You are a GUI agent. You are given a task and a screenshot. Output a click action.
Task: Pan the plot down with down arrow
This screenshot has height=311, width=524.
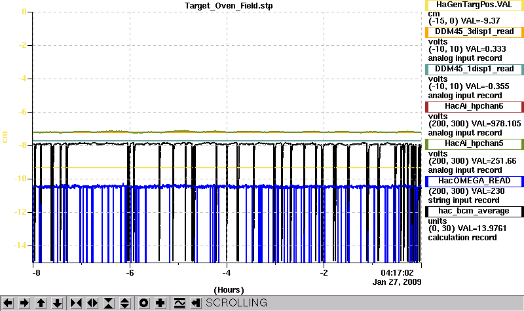click(x=58, y=303)
